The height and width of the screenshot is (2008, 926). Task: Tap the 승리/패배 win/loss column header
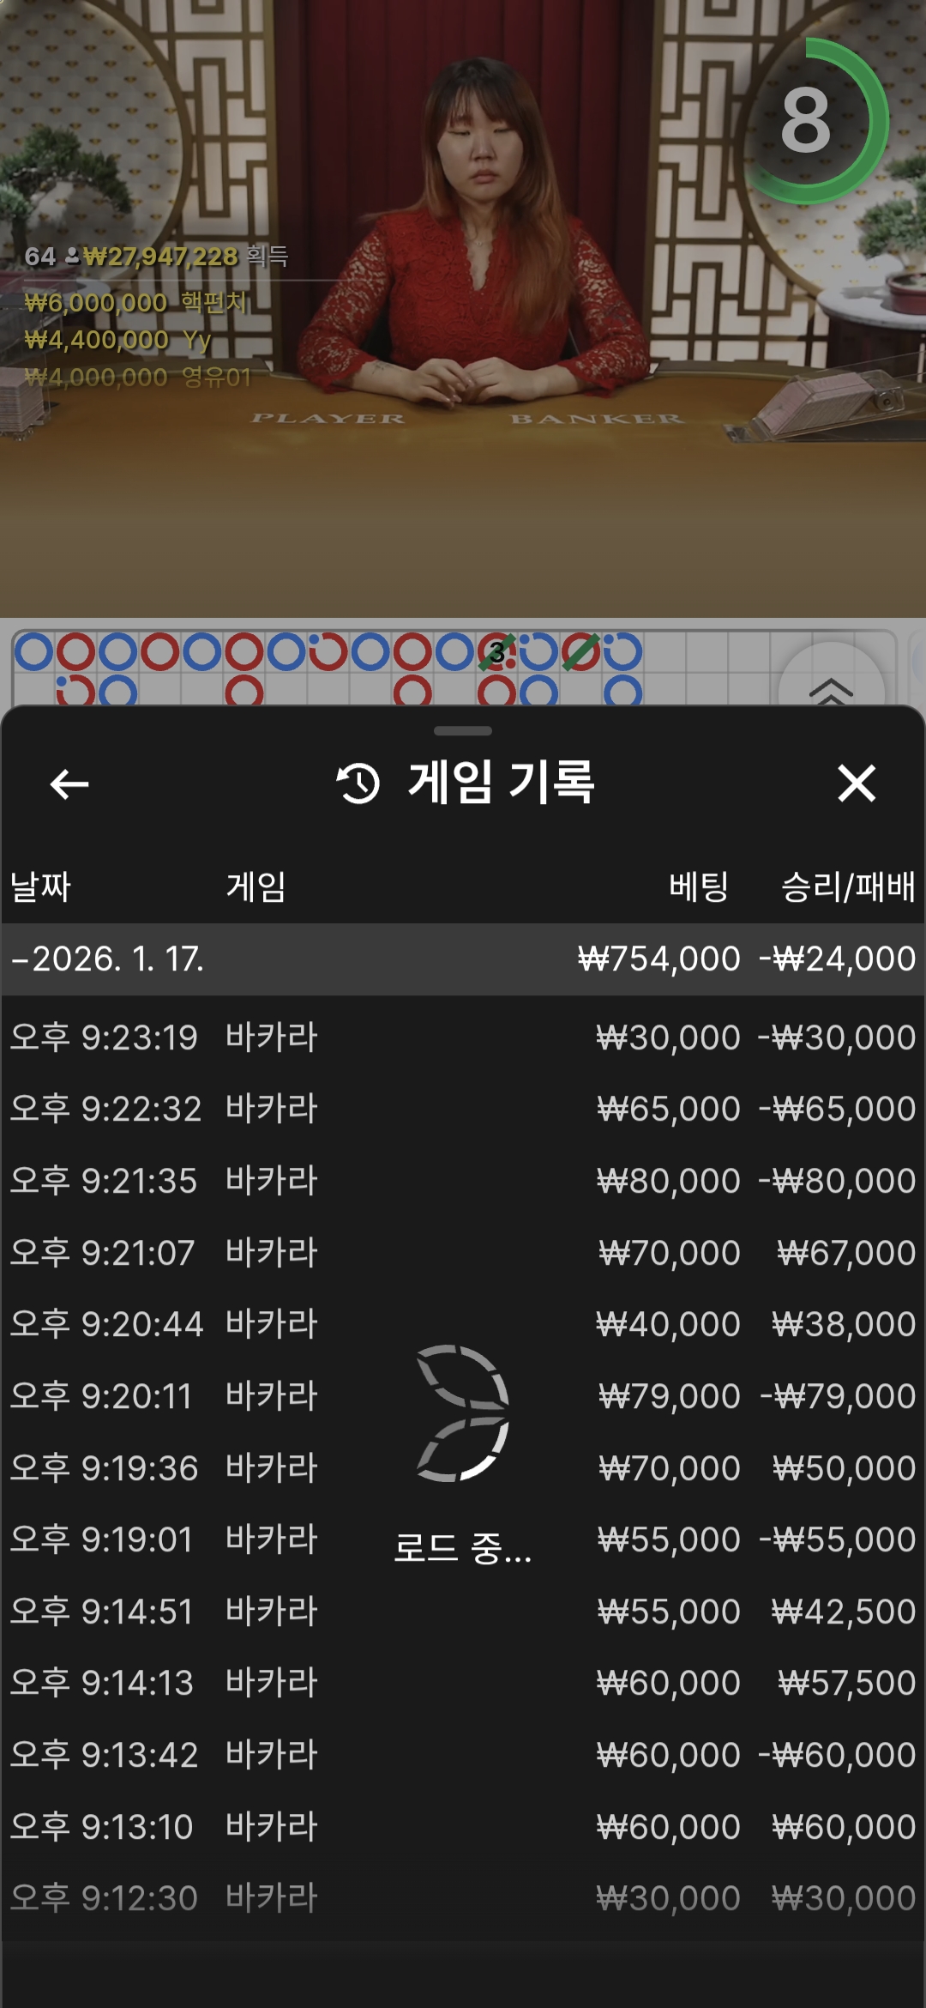coord(847,886)
